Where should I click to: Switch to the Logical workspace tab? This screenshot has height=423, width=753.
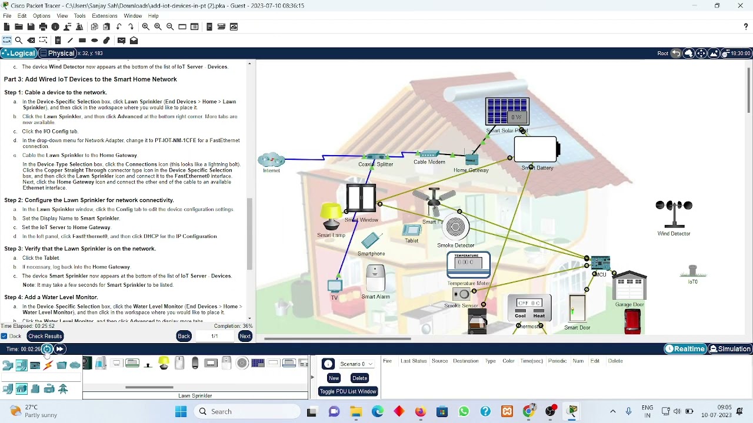click(x=18, y=53)
